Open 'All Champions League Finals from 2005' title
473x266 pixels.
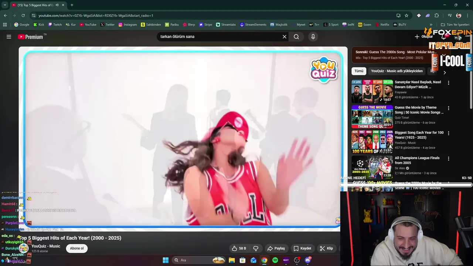pos(417,160)
